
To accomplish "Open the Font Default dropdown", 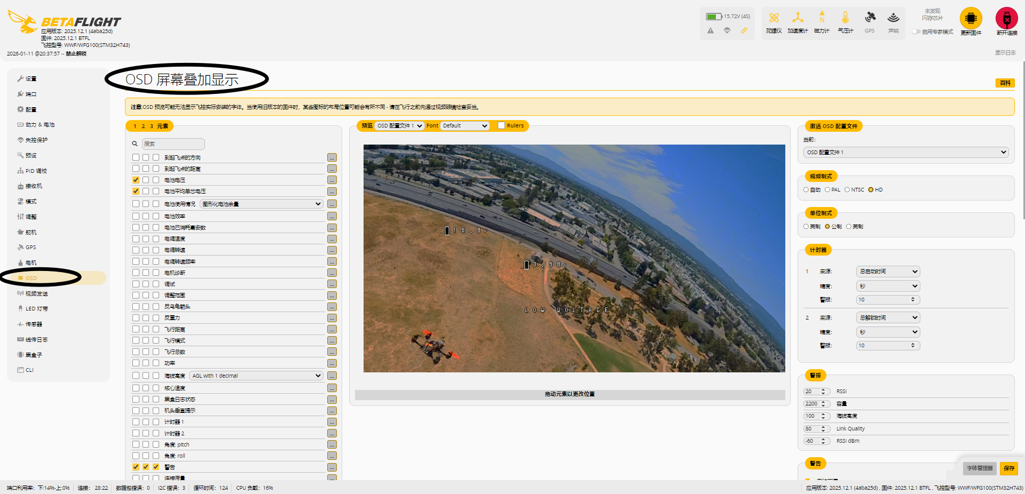I will pyautogui.click(x=464, y=126).
